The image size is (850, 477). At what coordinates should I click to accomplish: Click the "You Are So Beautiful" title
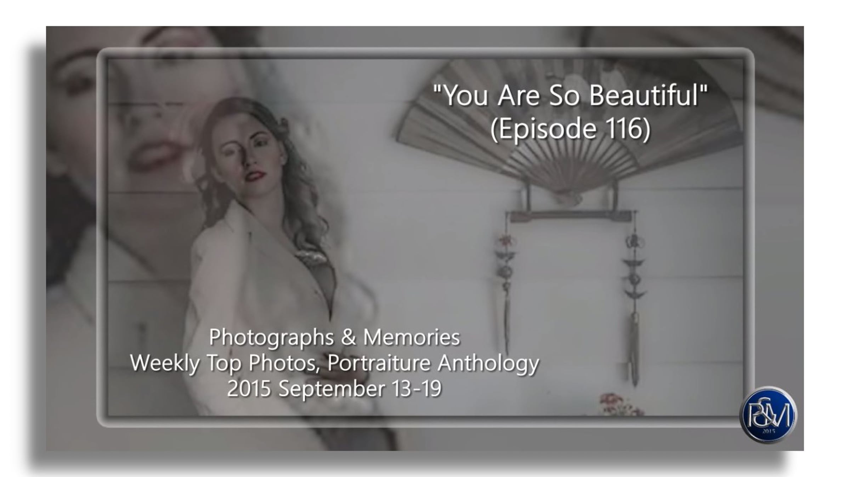coord(570,95)
